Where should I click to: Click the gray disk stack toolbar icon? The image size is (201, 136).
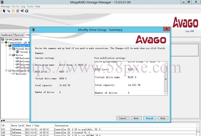pyautogui.click(x=18, y=11)
